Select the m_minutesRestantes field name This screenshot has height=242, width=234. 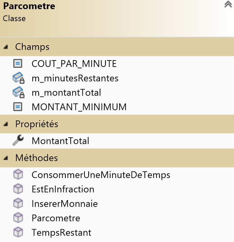click(x=75, y=78)
